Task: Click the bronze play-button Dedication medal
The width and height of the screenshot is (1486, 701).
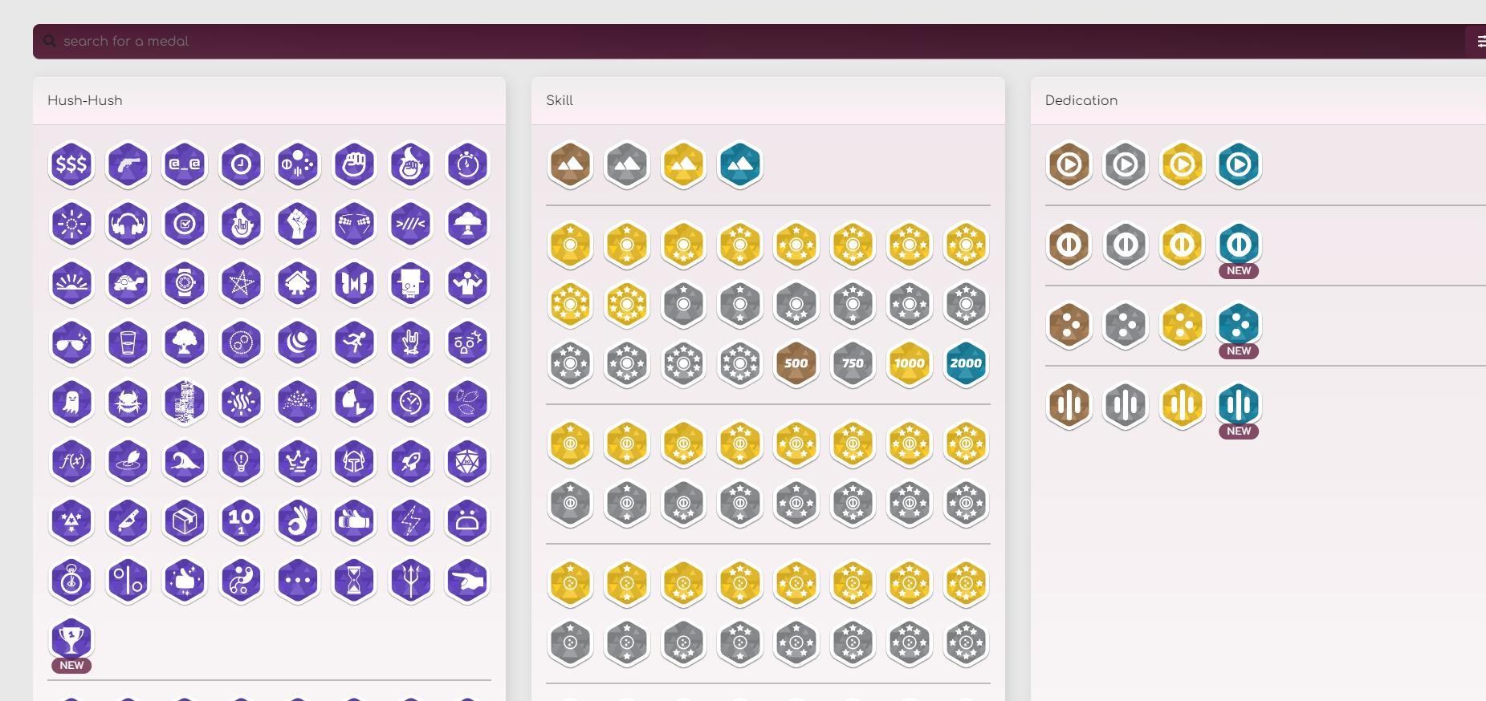Action: [x=1069, y=164]
